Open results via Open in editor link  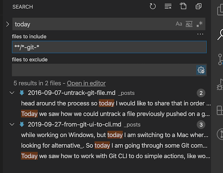click(86, 83)
